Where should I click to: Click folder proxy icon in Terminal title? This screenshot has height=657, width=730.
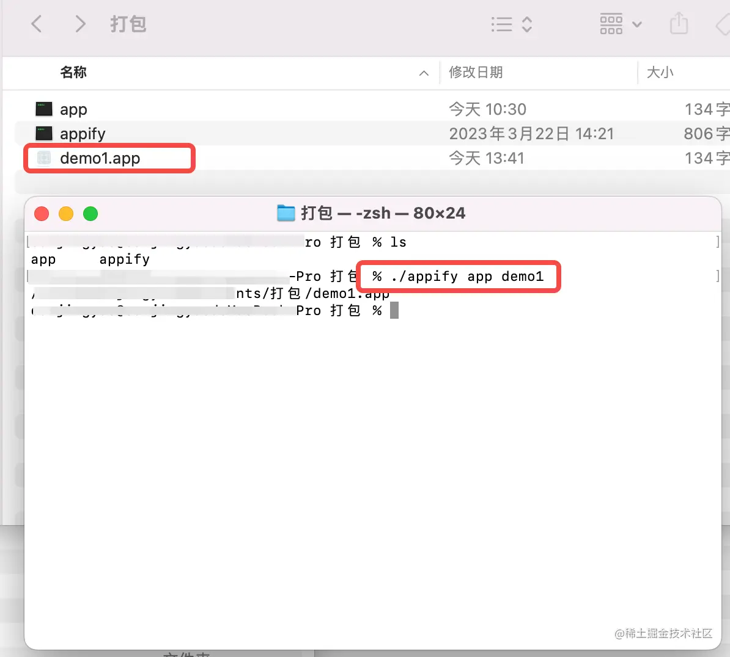click(286, 213)
